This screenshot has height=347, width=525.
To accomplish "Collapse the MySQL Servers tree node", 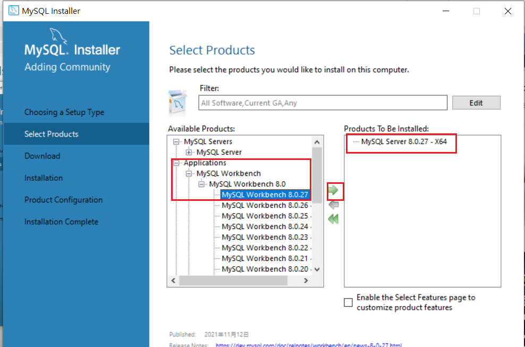I will pos(176,142).
